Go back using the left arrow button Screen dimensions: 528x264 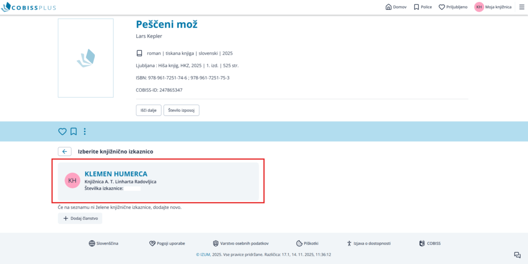(64, 151)
